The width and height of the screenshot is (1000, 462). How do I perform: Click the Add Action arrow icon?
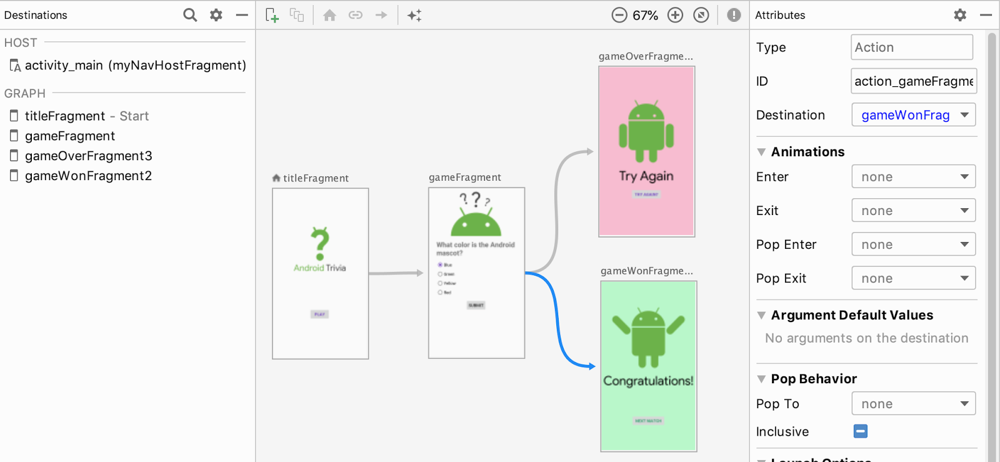pos(381,15)
